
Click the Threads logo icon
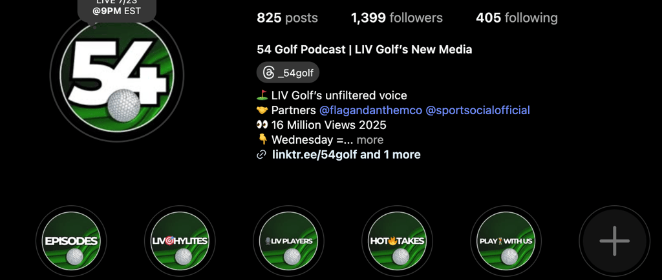point(268,73)
